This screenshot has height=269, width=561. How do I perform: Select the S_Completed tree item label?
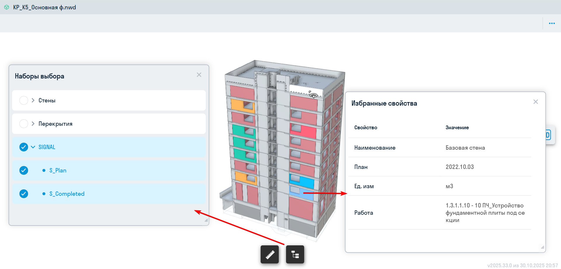(x=67, y=194)
